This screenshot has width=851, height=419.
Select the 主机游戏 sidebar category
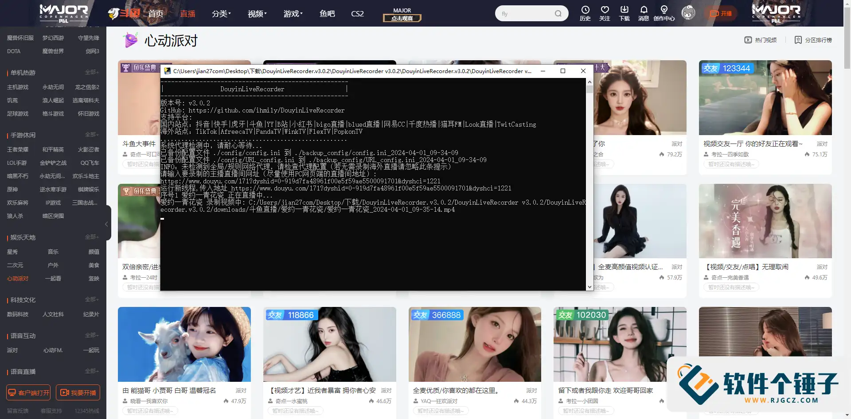click(x=18, y=87)
